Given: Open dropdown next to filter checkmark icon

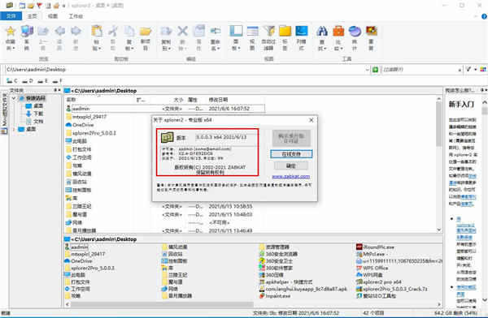Looking at the screenshot, I should click(476, 70).
